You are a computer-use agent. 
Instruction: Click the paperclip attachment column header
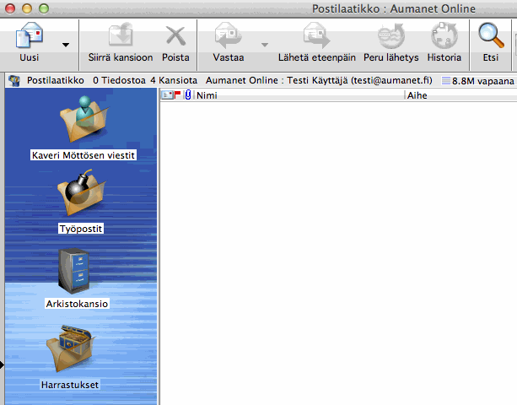[x=187, y=96]
